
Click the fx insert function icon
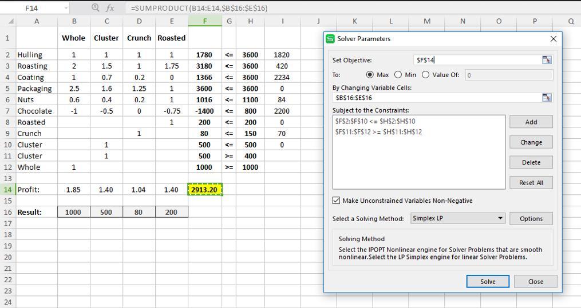click(109, 8)
